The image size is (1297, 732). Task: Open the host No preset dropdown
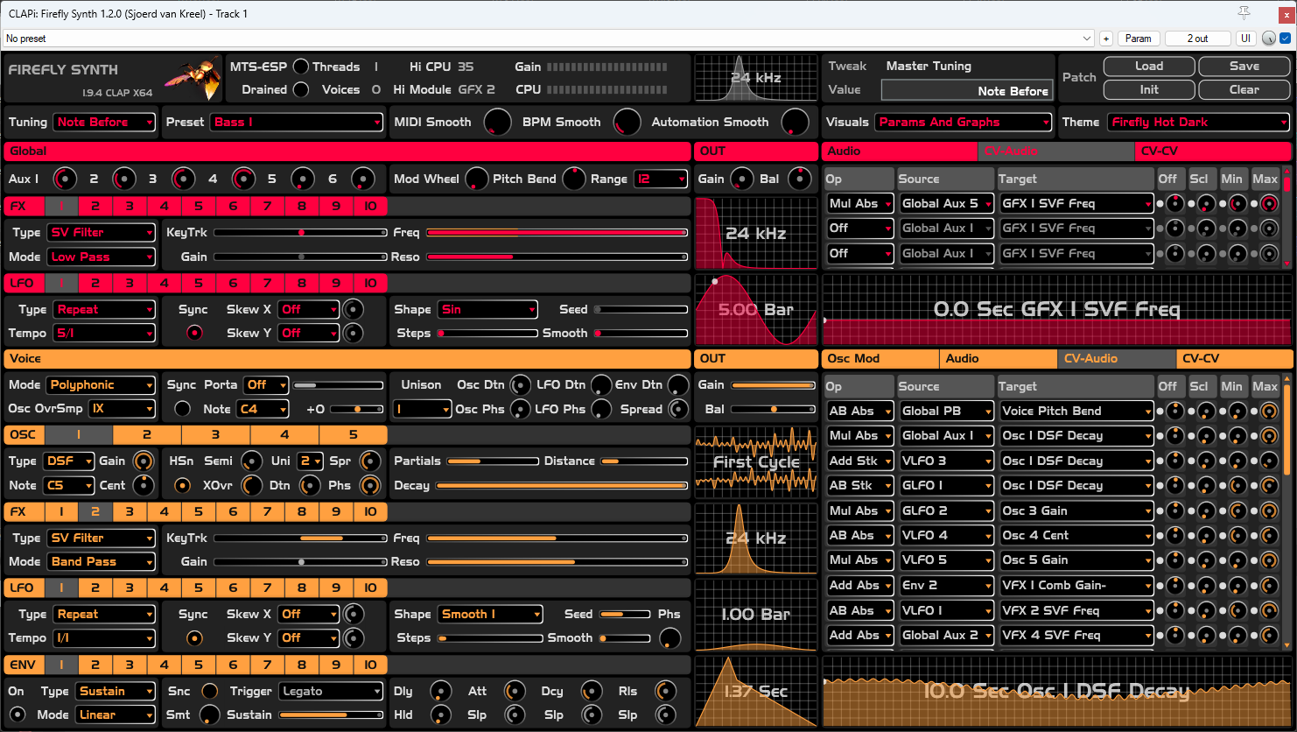click(548, 39)
